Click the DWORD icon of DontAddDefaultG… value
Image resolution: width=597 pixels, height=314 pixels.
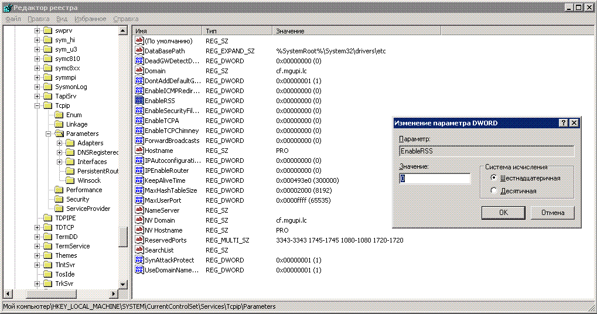click(x=139, y=80)
